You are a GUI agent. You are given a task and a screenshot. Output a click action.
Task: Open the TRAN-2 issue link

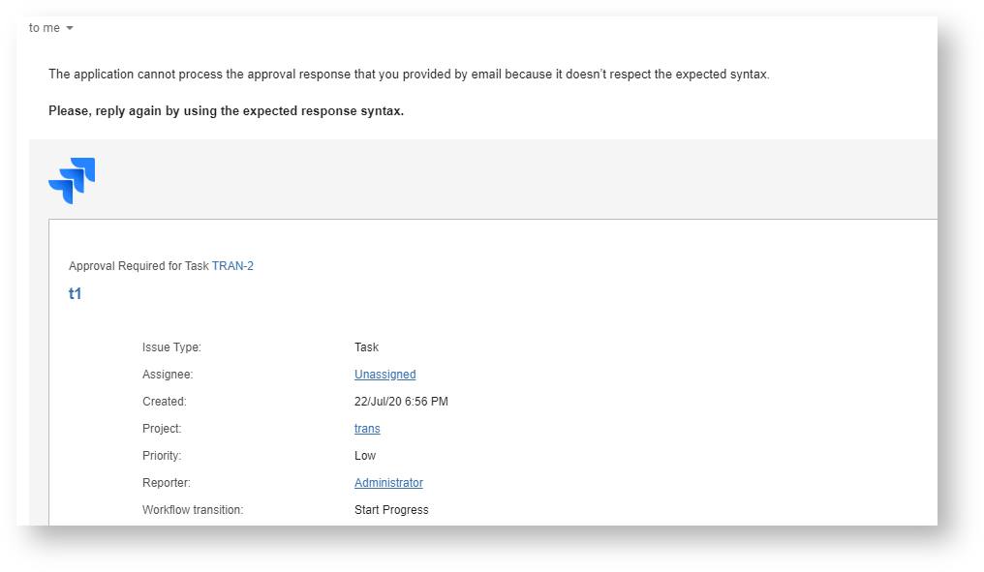pos(232,266)
